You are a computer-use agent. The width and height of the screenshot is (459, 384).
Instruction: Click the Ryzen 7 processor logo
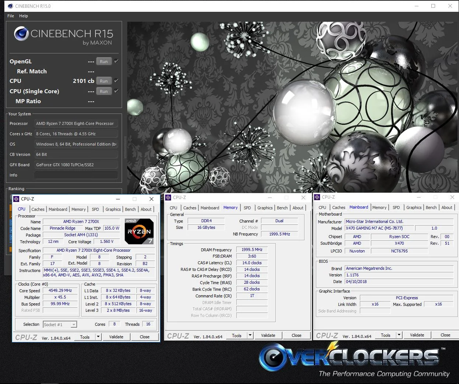point(139,231)
